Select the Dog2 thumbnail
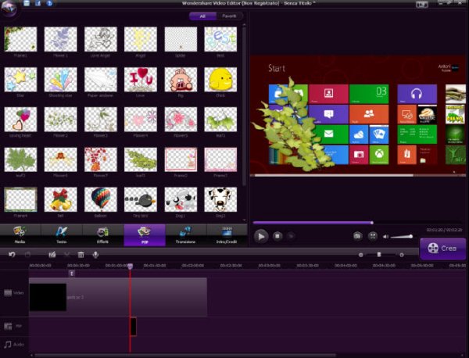 click(x=220, y=199)
